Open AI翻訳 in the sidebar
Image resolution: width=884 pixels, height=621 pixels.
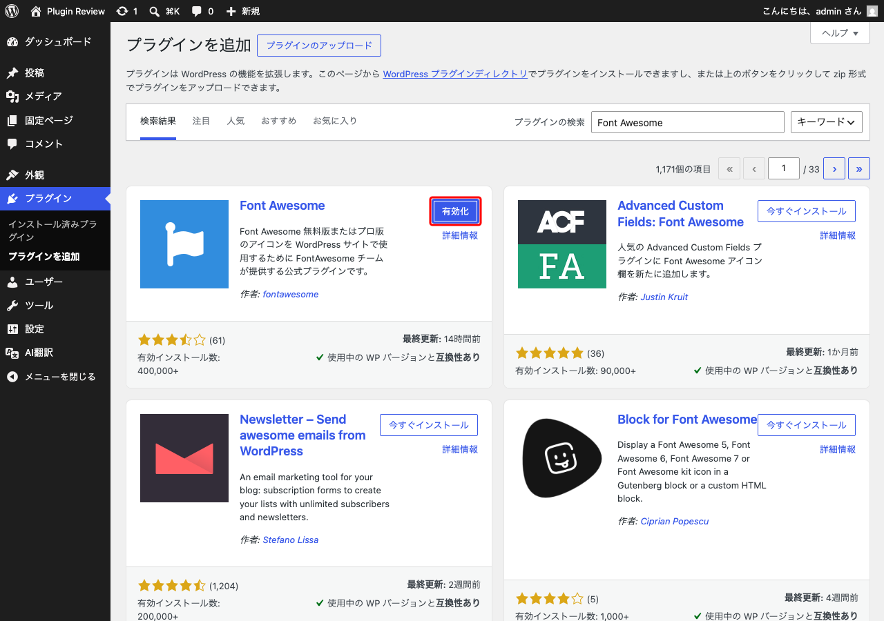click(x=55, y=352)
